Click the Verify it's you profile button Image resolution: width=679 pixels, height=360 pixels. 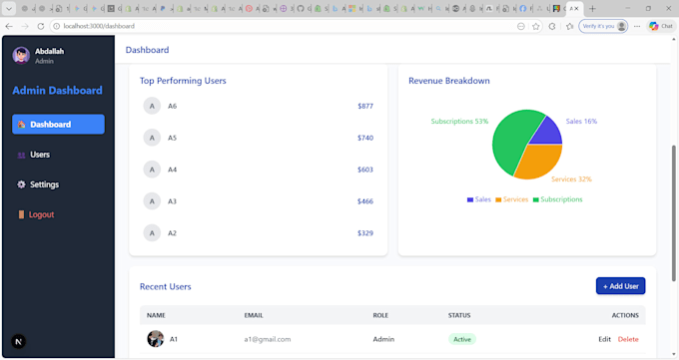click(x=603, y=26)
